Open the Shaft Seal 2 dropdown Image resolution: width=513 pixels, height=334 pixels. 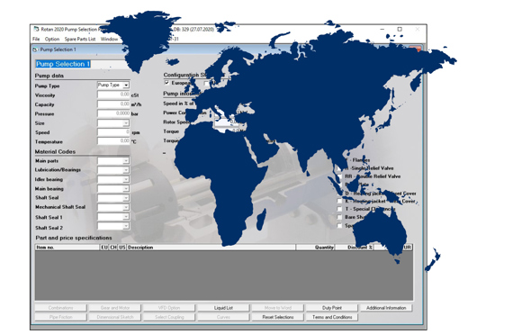pyautogui.click(x=126, y=226)
